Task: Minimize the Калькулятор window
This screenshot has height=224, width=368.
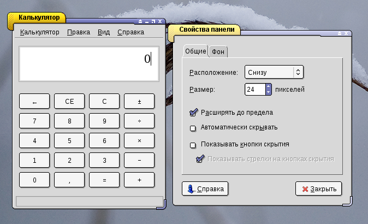Action: pyautogui.click(x=147, y=21)
